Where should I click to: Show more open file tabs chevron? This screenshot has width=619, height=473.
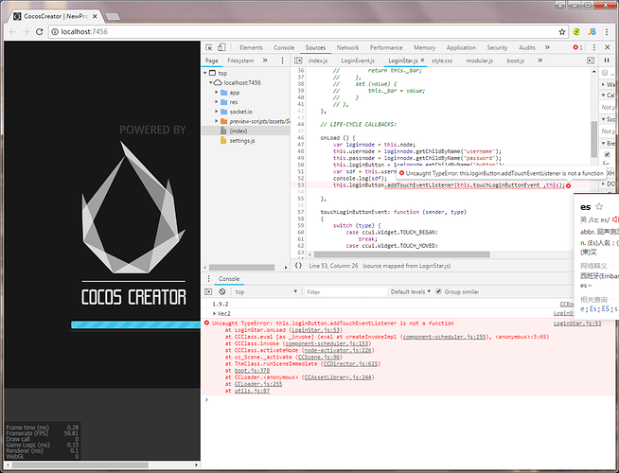[x=539, y=61]
